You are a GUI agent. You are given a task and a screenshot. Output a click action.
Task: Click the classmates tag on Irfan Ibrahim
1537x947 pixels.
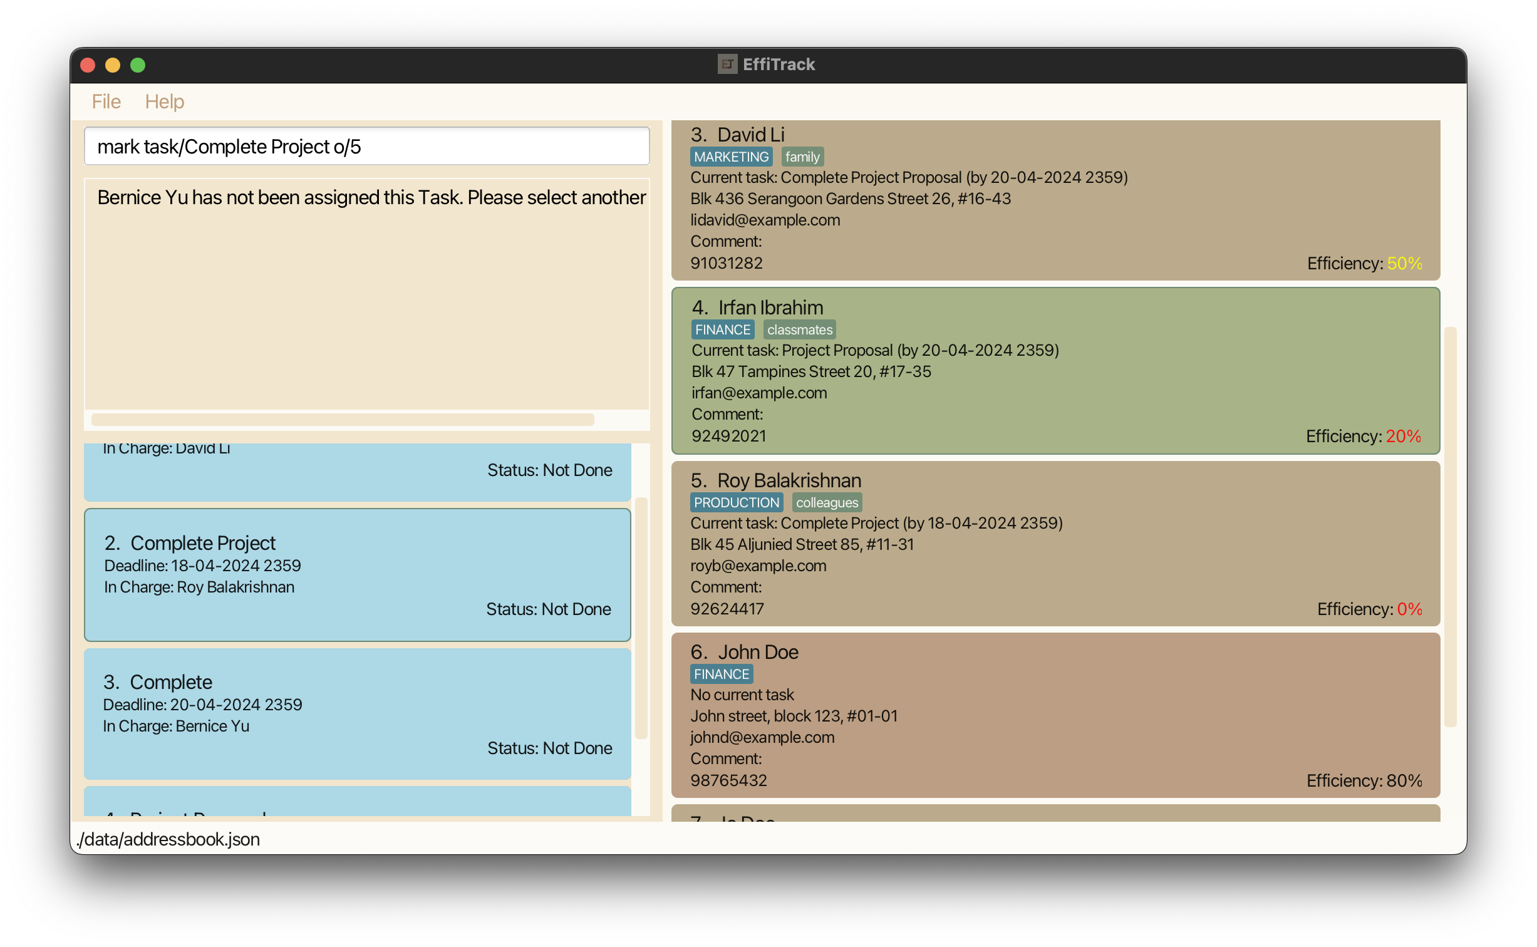[x=799, y=329]
